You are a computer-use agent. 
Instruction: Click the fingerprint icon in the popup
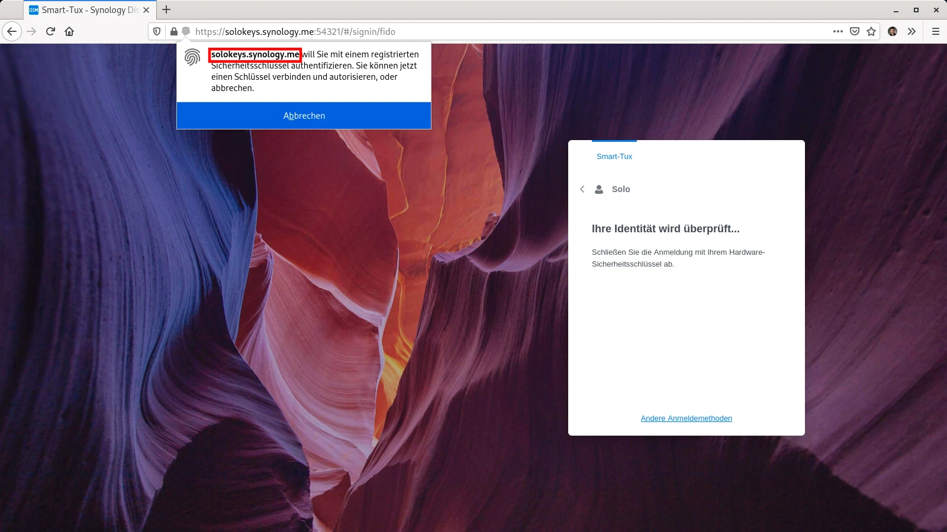point(192,57)
